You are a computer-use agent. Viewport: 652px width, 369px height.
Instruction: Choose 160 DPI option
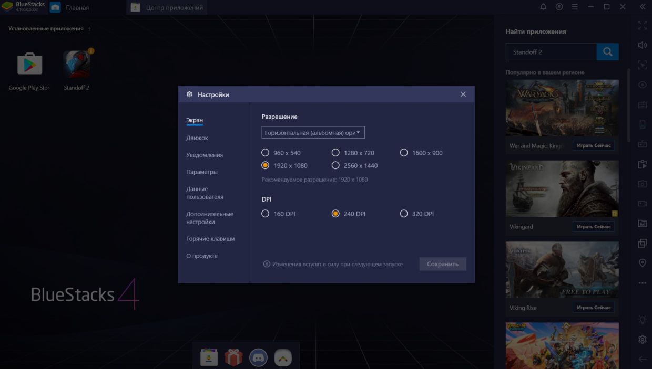[266, 214]
